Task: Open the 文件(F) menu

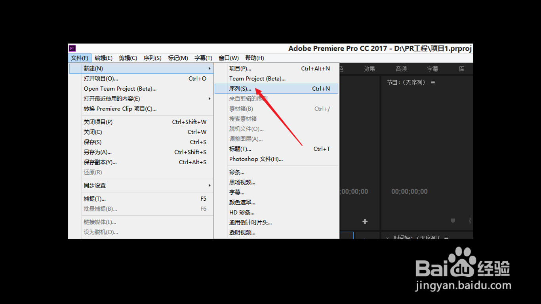Action: [x=80, y=58]
